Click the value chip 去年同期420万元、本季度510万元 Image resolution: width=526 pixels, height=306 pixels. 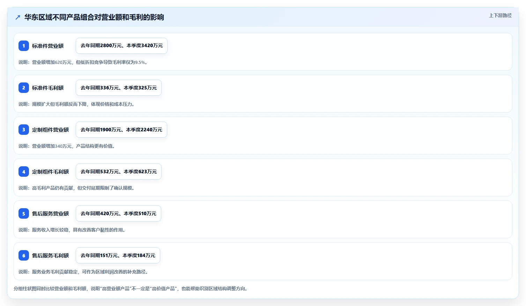tap(118, 213)
